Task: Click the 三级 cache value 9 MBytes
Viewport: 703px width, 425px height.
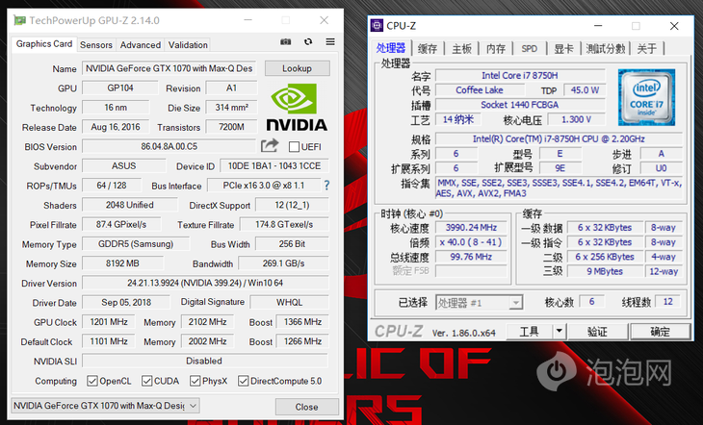Action: point(605,271)
